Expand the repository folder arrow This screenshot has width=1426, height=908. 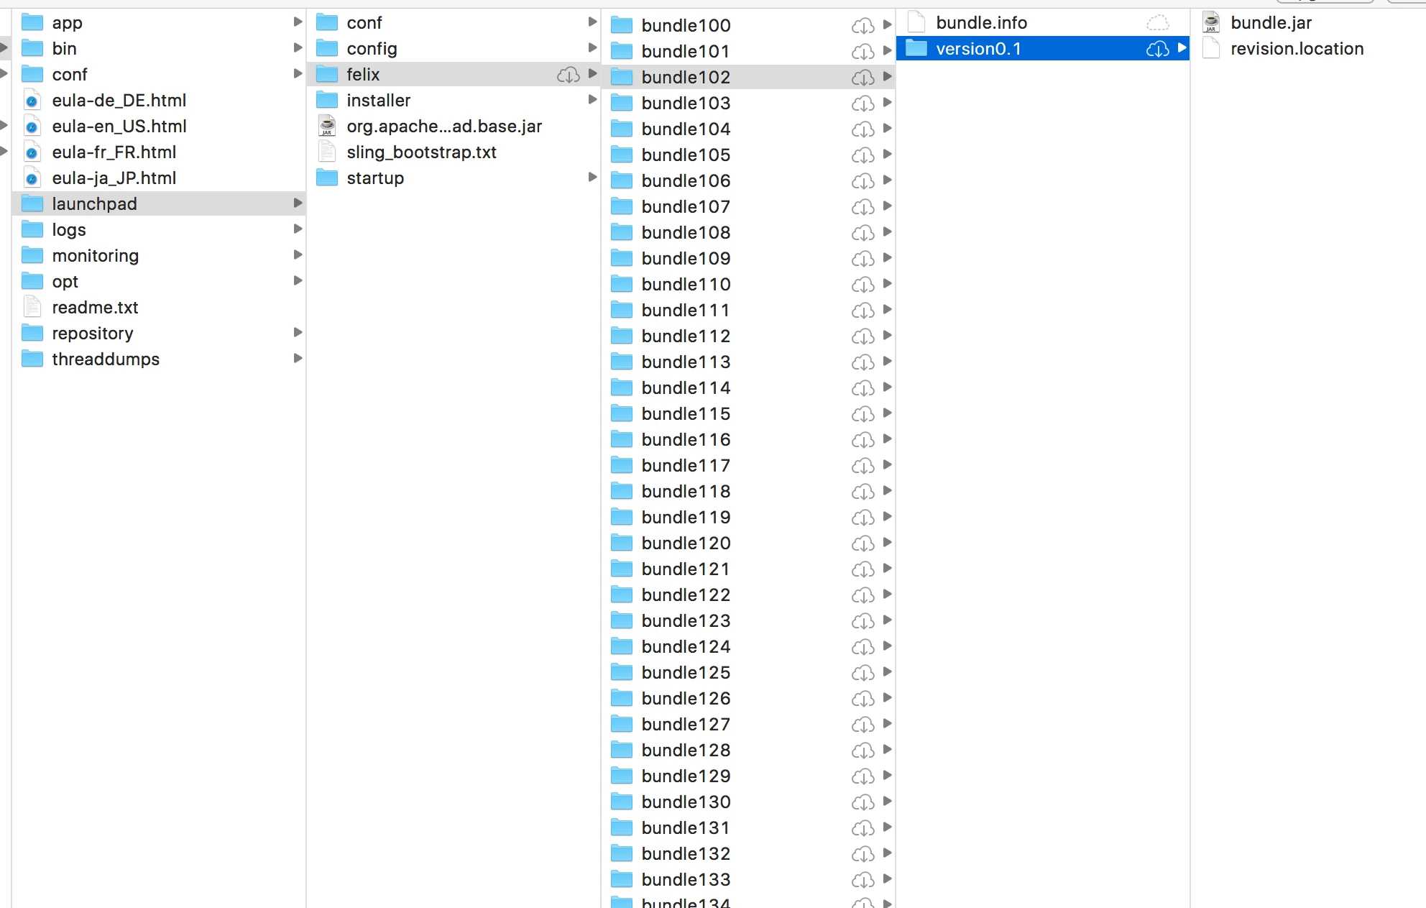point(298,333)
